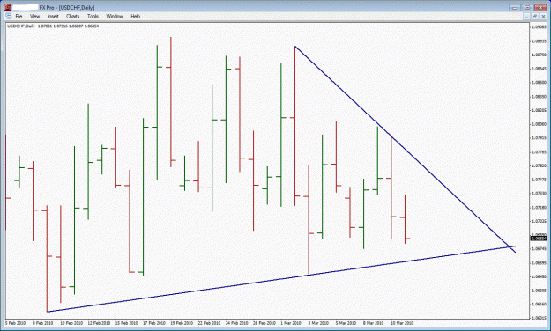Click the 10 Feb 2010 date label
The width and height of the screenshot is (551, 331).
tap(71, 323)
